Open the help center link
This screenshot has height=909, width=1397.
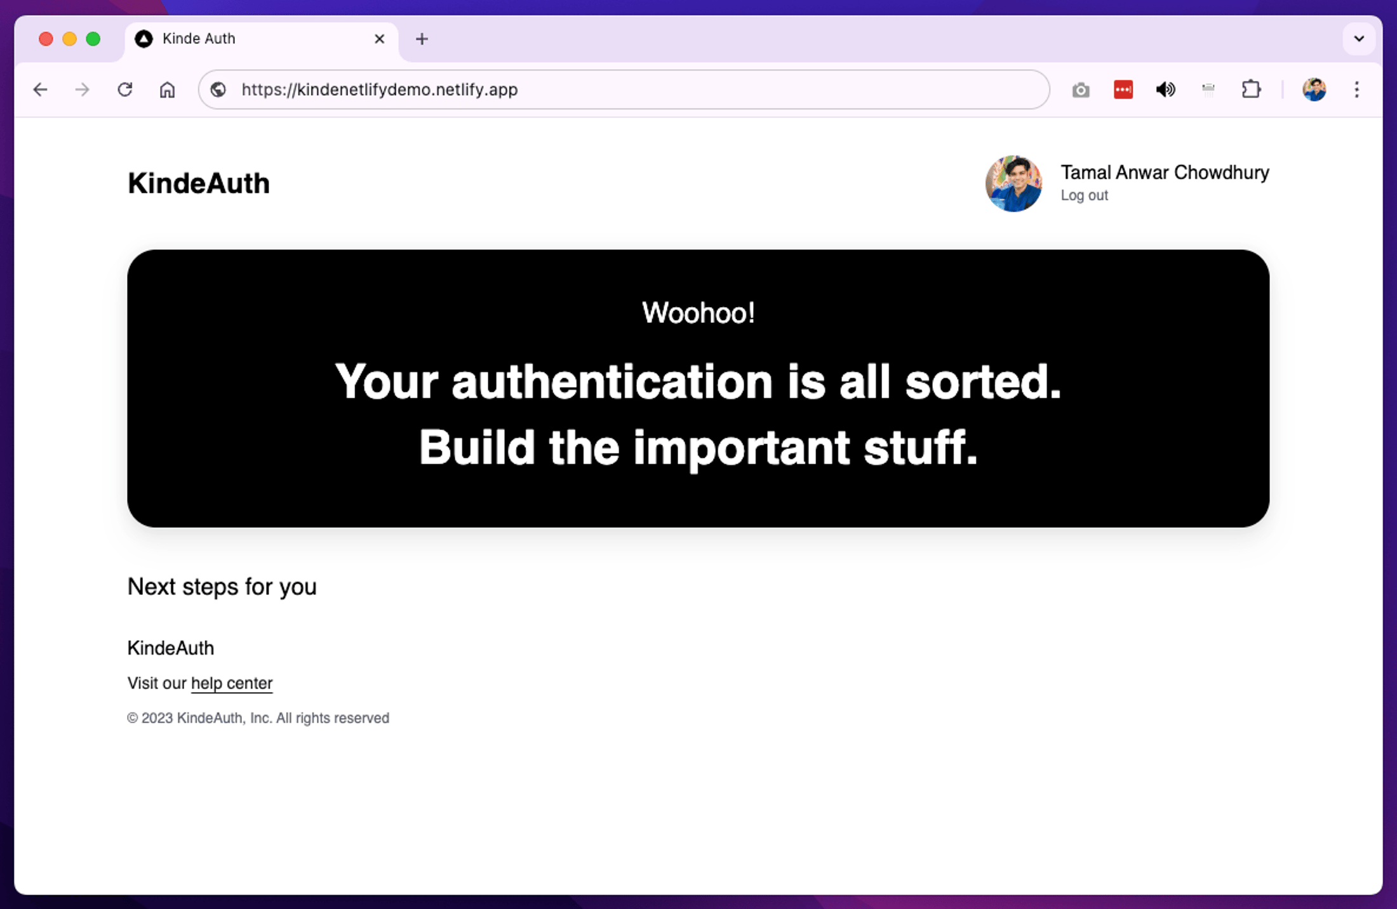[x=231, y=683]
